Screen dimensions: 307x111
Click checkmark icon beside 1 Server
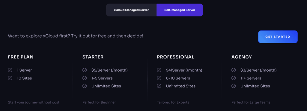click(10, 70)
